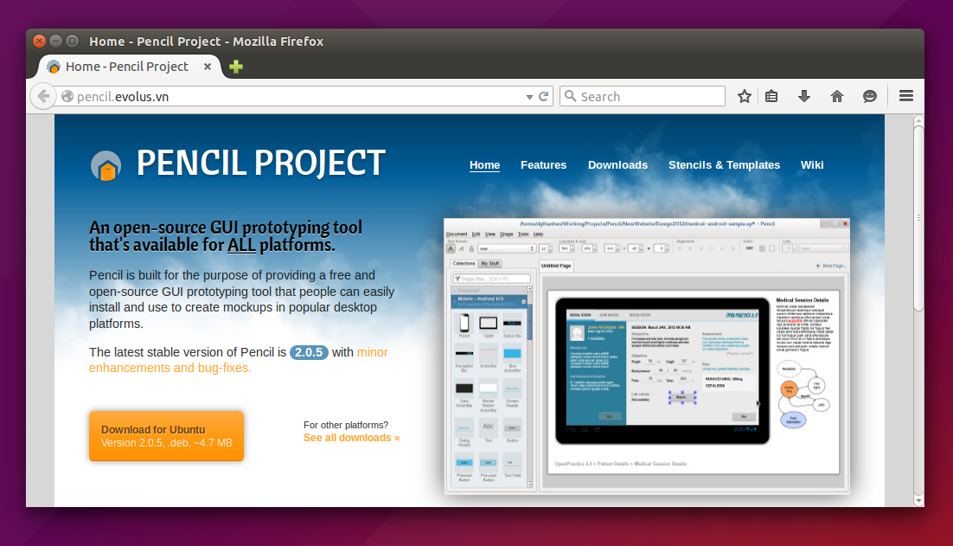Screen dimensions: 953x546
Task: Follow the See all downloads link
Action: tap(350, 438)
